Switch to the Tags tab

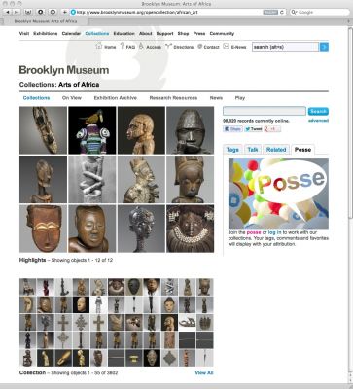[232, 150]
